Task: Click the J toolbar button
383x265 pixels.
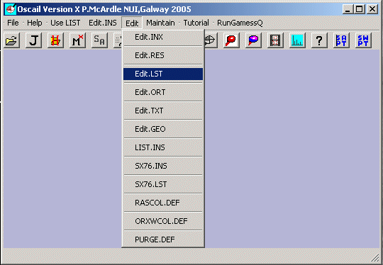Action: coord(33,40)
